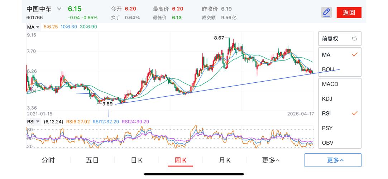Click the RSI24:39.29 reading

point(135,122)
